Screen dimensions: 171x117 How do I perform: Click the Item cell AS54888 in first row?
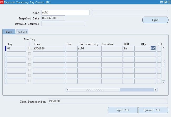coord(49,48)
